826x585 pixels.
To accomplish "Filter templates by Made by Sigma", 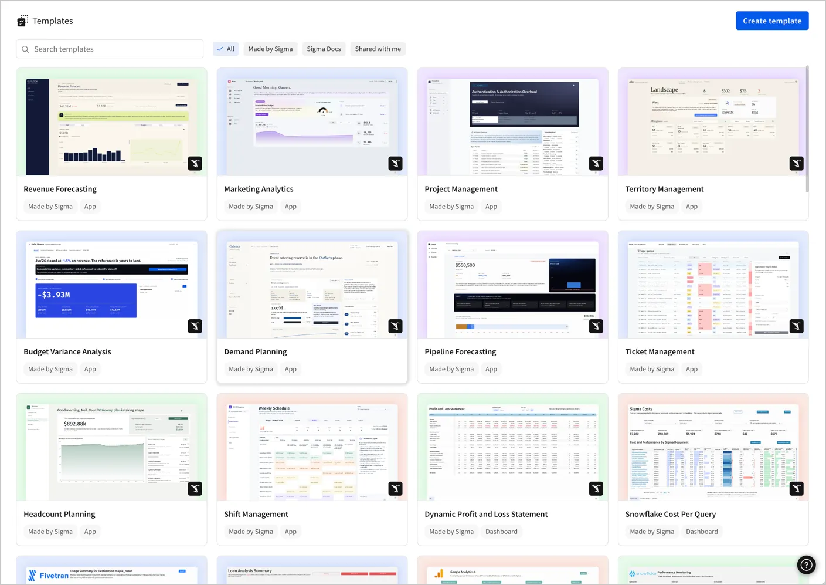I will (x=270, y=49).
